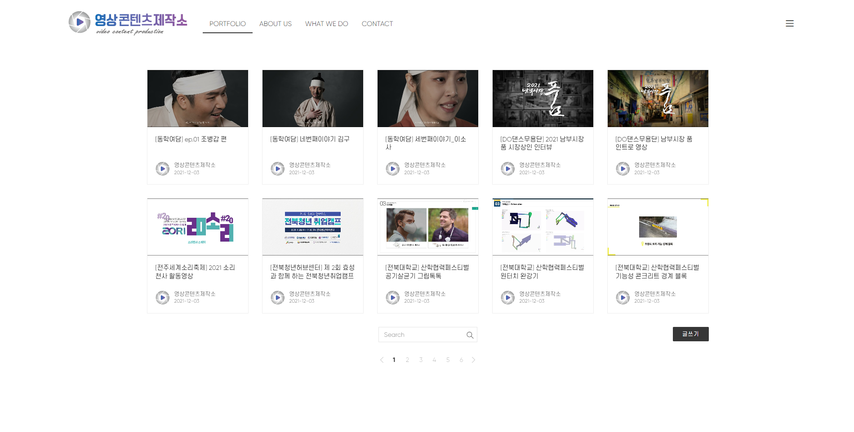Image resolution: width=854 pixels, height=432 pixels.
Task: Click author icon under 원터치 완강기 card
Action: pos(508,297)
